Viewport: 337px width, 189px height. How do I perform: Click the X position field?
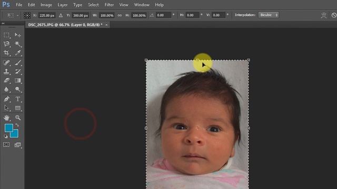click(47, 15)
